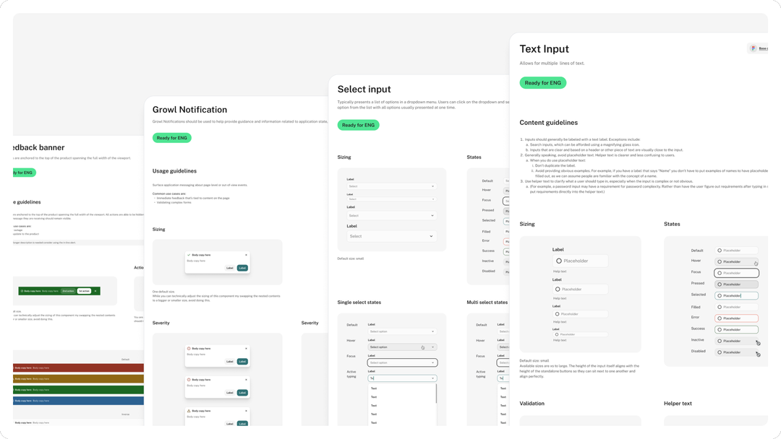
Task: Select Text from the multi-select dropdown list
Action: [503, 388]
